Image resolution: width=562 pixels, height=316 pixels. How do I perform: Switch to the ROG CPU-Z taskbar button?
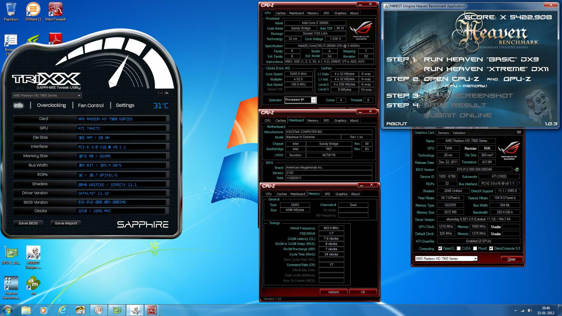pyautogui.click(x=152, y=310)
